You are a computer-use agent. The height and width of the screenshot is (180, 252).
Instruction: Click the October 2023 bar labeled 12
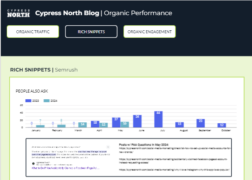[x=222, y=125]
